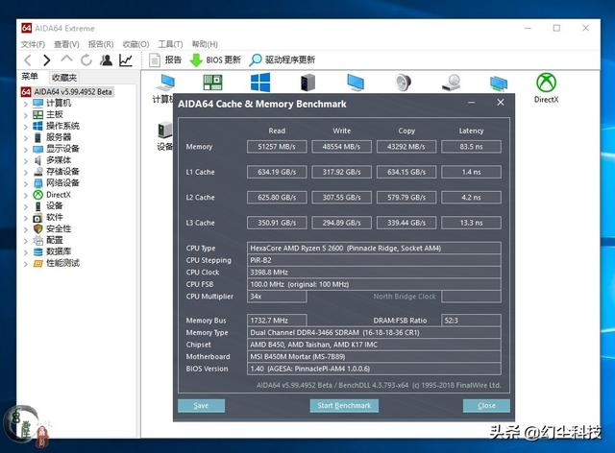
Task: Click the 报告 report toolbar button
Action: click(165, 60)
